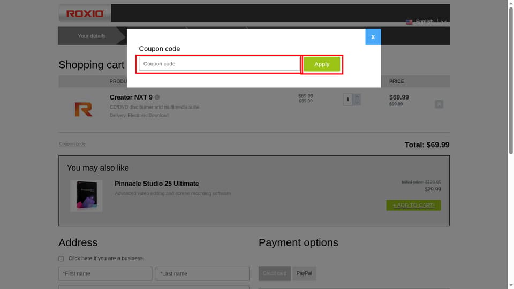Click the US flag language icon
The width and height of the screenshot is (514, 289).
click(409, 22)
